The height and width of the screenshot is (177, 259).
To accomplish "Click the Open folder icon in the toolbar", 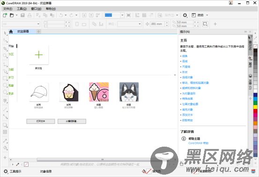I will 12,15.
